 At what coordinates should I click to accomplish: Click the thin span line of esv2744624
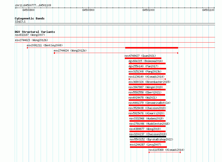coord(116,53)
